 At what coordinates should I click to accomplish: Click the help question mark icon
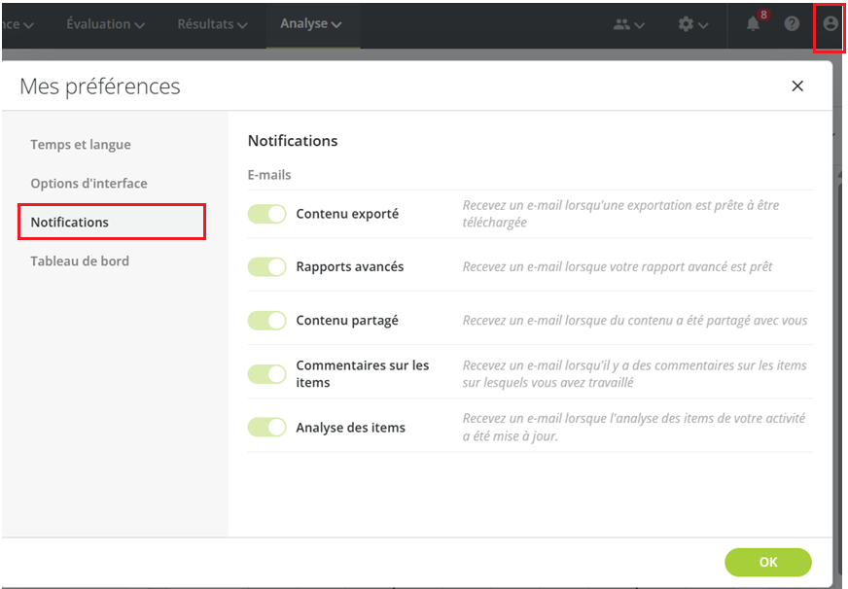(792, 23)
